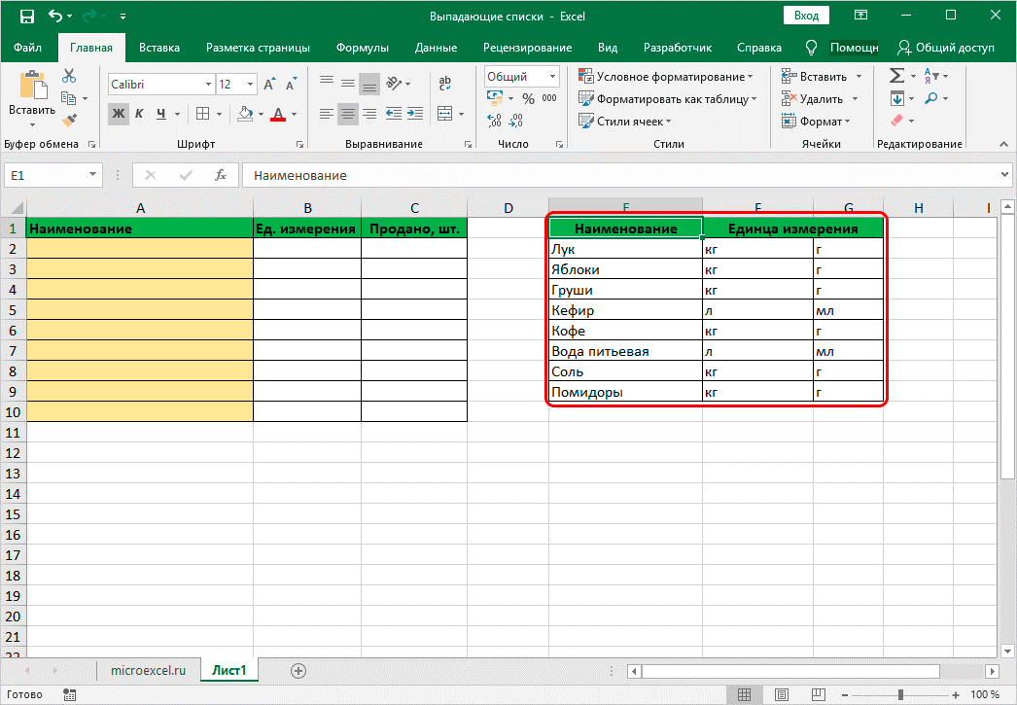This screenshot has width=1017, height=705.
Task: Click the zoom slider in status bar
Action: (x=898, y=694)
